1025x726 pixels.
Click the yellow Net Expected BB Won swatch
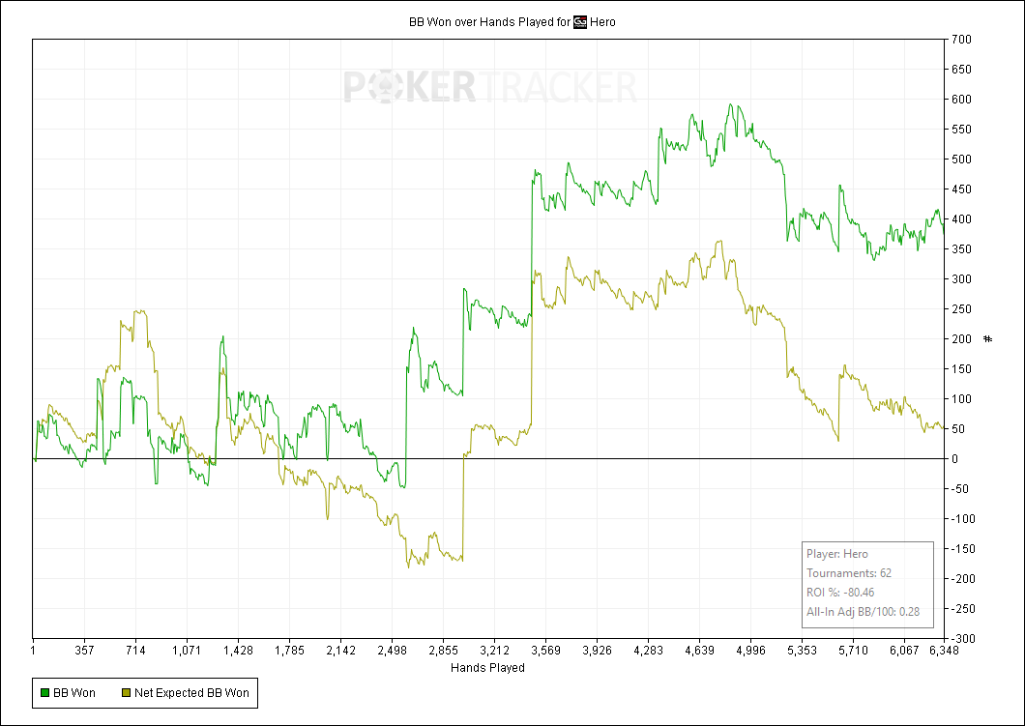click(x=126, y=693)
